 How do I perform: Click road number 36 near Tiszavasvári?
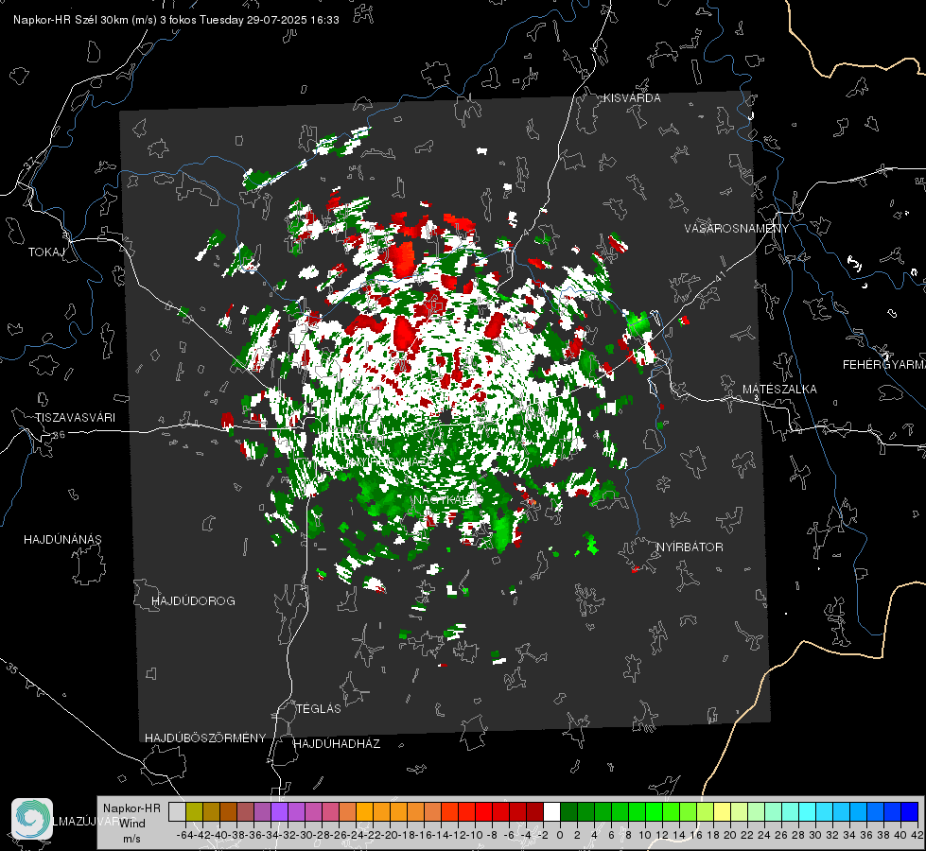pos(59,435)
